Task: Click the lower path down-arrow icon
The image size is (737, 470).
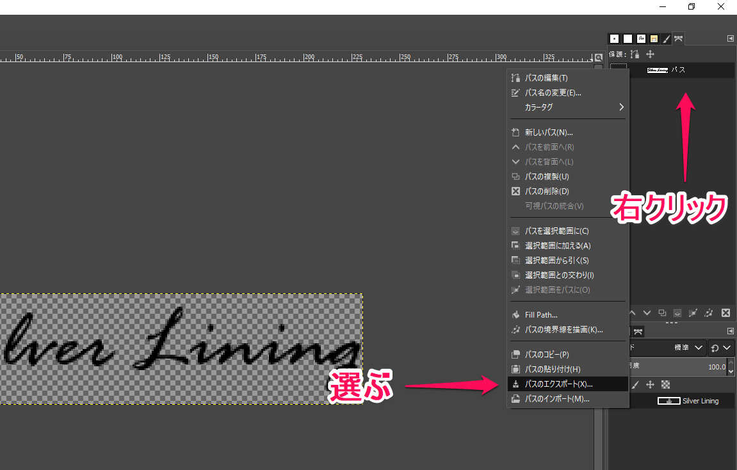Action: click(x=647, y=313)
